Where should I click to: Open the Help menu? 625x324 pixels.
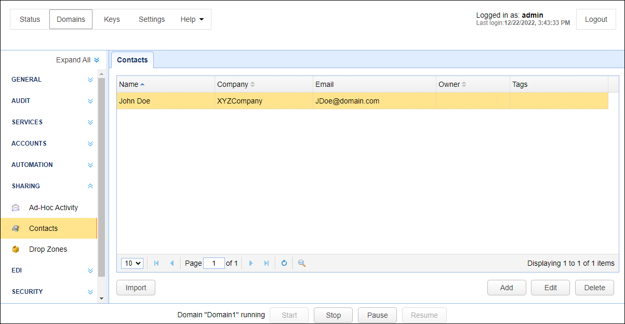pos(192,19)
